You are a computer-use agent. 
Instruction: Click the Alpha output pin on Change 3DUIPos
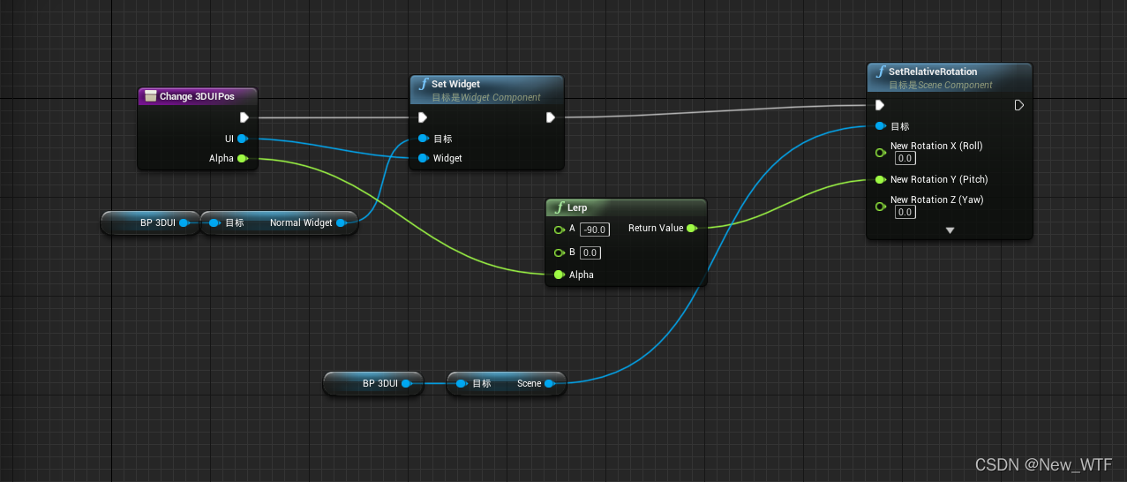pos(242,158)
